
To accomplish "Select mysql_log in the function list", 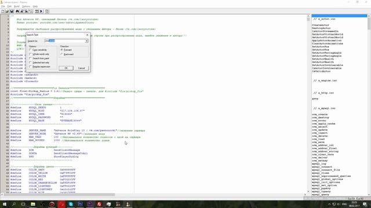I will tap(319, 164).
